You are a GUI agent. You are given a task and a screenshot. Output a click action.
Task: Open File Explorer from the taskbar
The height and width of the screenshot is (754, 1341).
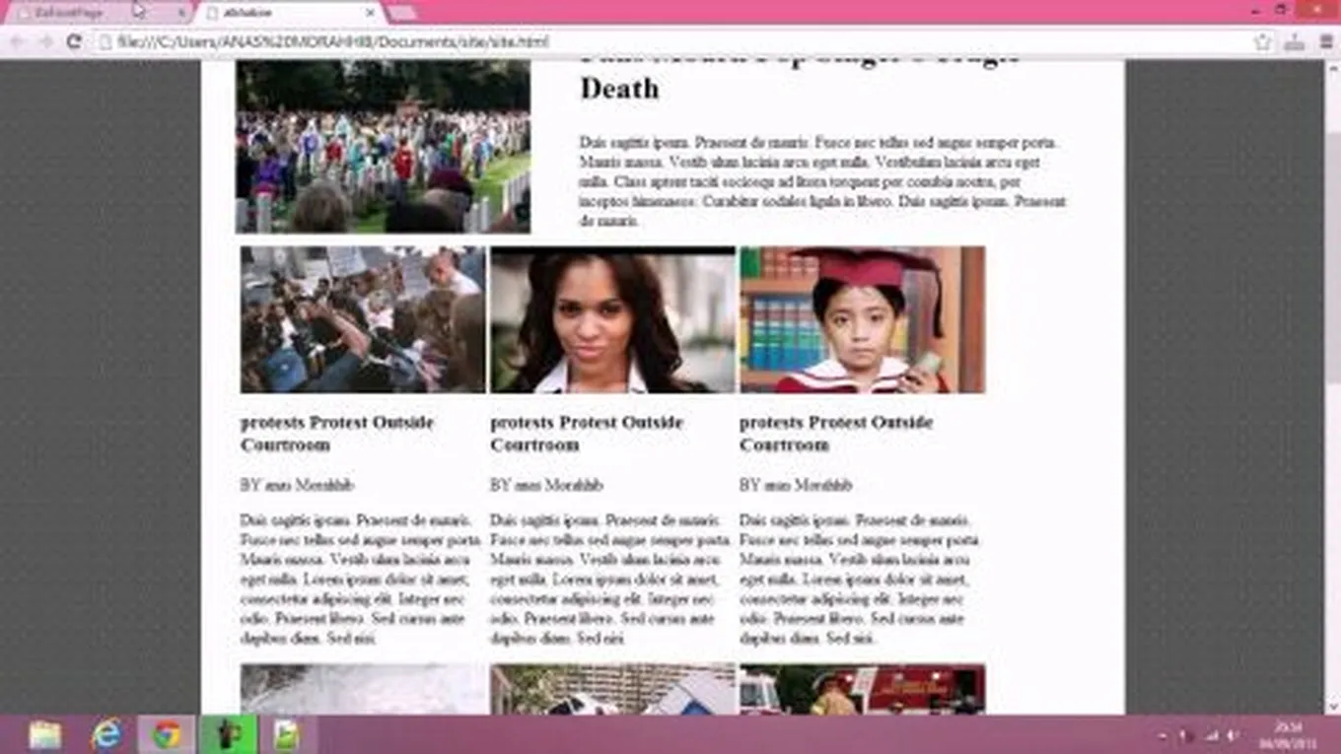pyautogui.click(x=44, y=735)
